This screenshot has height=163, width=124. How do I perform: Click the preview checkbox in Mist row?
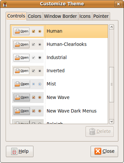[x=34, y=84]
